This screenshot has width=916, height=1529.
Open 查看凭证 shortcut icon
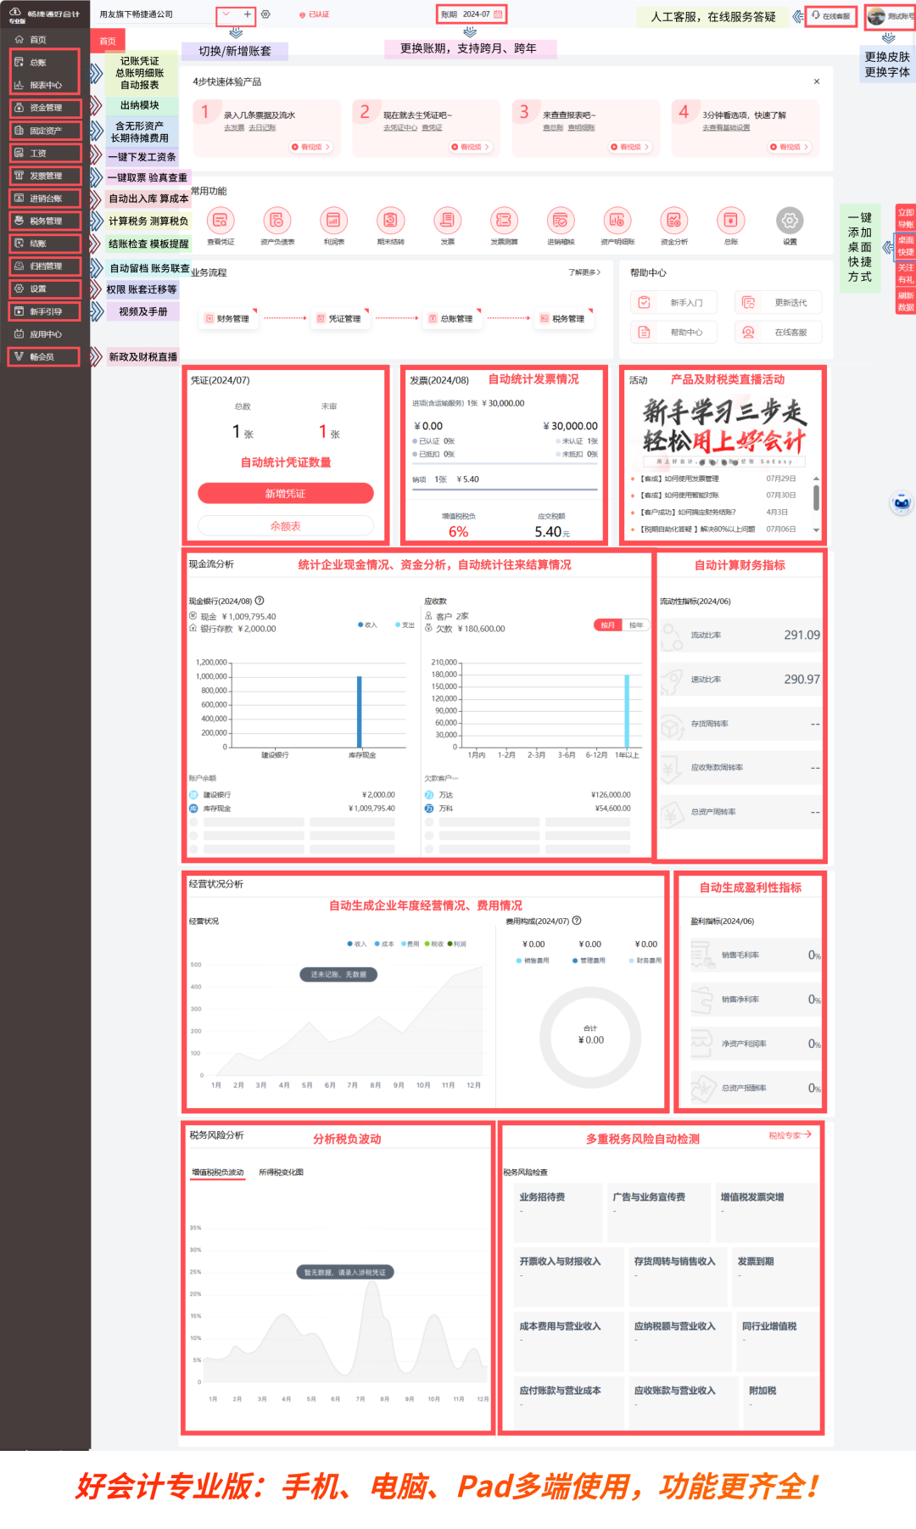220,221
